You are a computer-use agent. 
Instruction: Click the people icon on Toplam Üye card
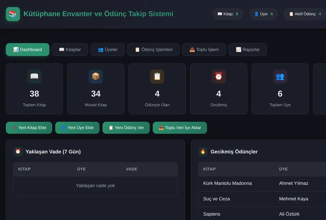(x=280, y=76)
